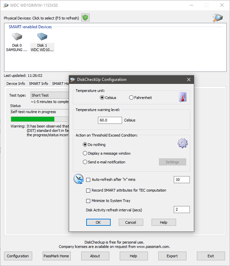Click the gear icon in Threshold section
Viewport: 230px width, 266px height.
(182, 143)
